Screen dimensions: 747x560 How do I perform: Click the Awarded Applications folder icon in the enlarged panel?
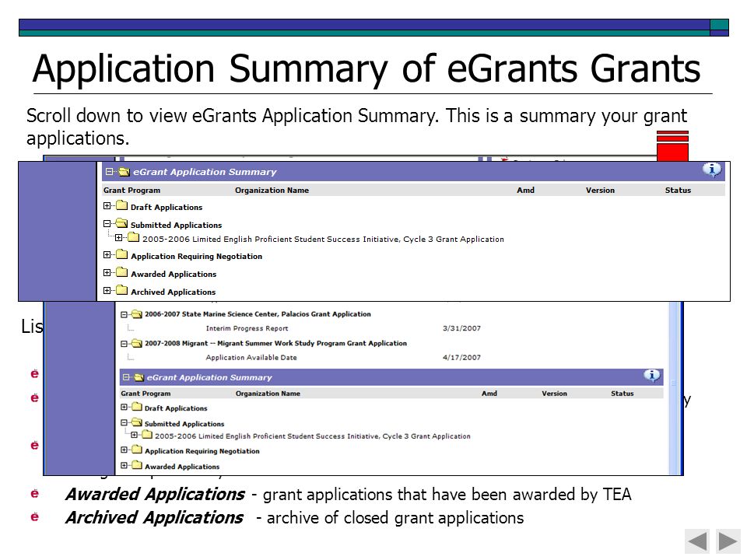pyautogui.click(x=122, y=272)
